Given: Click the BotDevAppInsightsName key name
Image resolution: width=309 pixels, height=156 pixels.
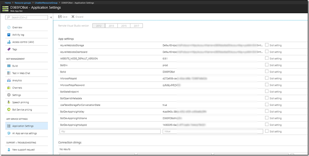Looking at the screenshot, I should [x=73, y=118].
